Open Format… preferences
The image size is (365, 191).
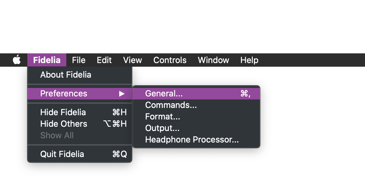(162, 117)
